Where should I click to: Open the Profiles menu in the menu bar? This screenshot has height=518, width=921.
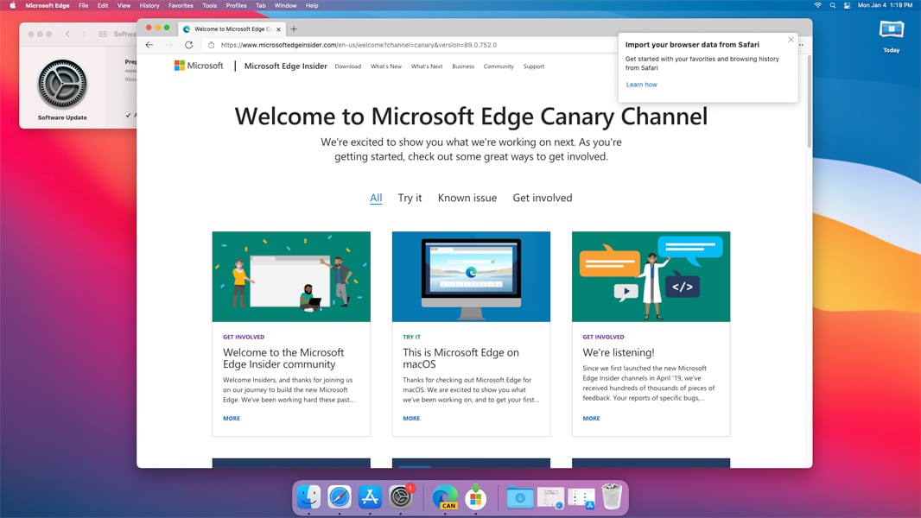pos(236,5)
